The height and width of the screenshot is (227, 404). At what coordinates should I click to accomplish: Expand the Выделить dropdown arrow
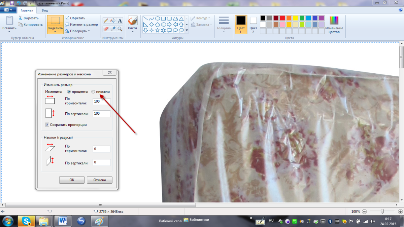(x=55, y=32)
